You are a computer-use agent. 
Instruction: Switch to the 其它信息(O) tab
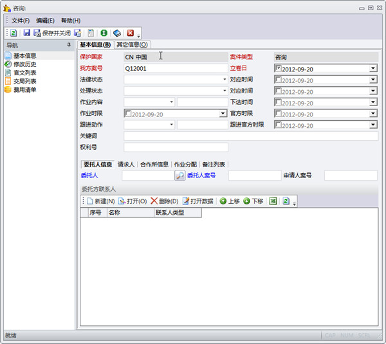click(132, 45)
